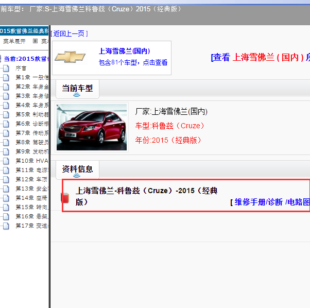Click the page icon for 第2章
The image size is (310, 308).
coord(6,87)
